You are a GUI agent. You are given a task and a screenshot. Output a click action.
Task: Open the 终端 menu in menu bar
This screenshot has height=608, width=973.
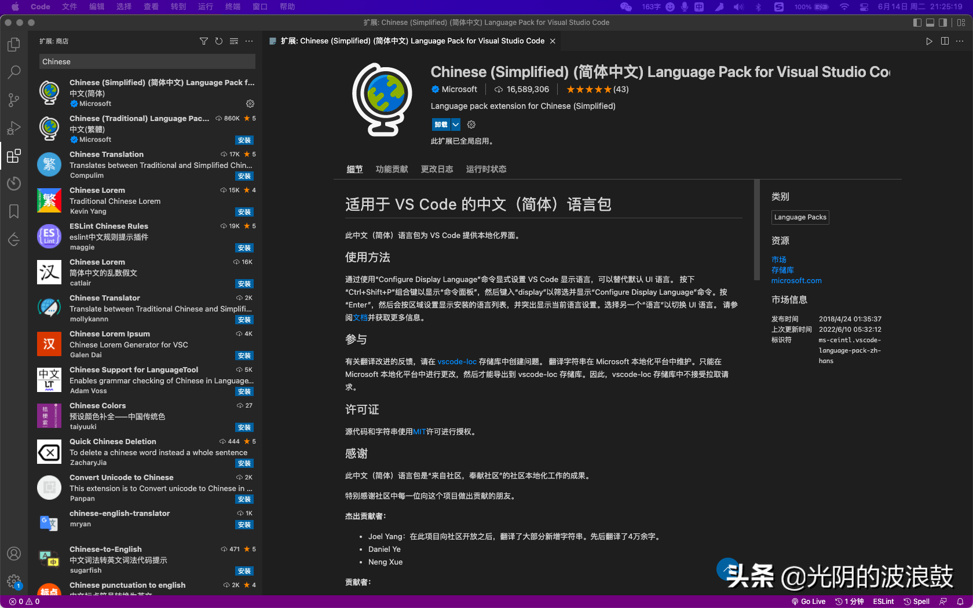233,7
